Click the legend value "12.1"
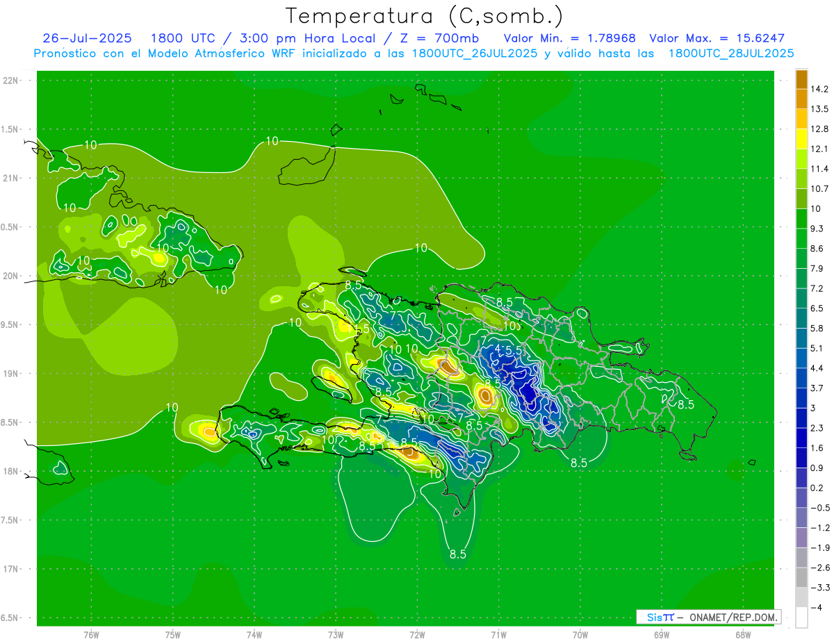The image size is (834, 644). click(x=818, y=149)
